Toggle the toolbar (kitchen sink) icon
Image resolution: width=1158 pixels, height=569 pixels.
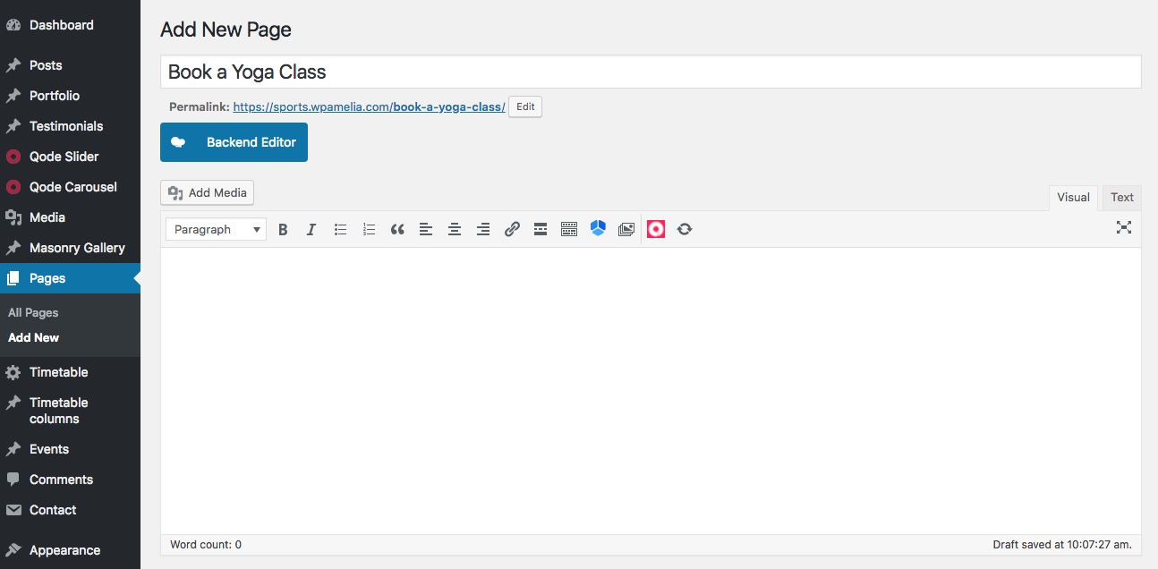(569, 229)
